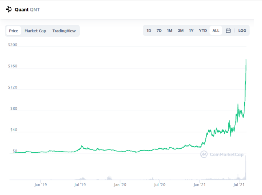The height and width of the screenshot is (195, 262).
Task: Click the Quant logo icon
Action: (x=9, y=9)
